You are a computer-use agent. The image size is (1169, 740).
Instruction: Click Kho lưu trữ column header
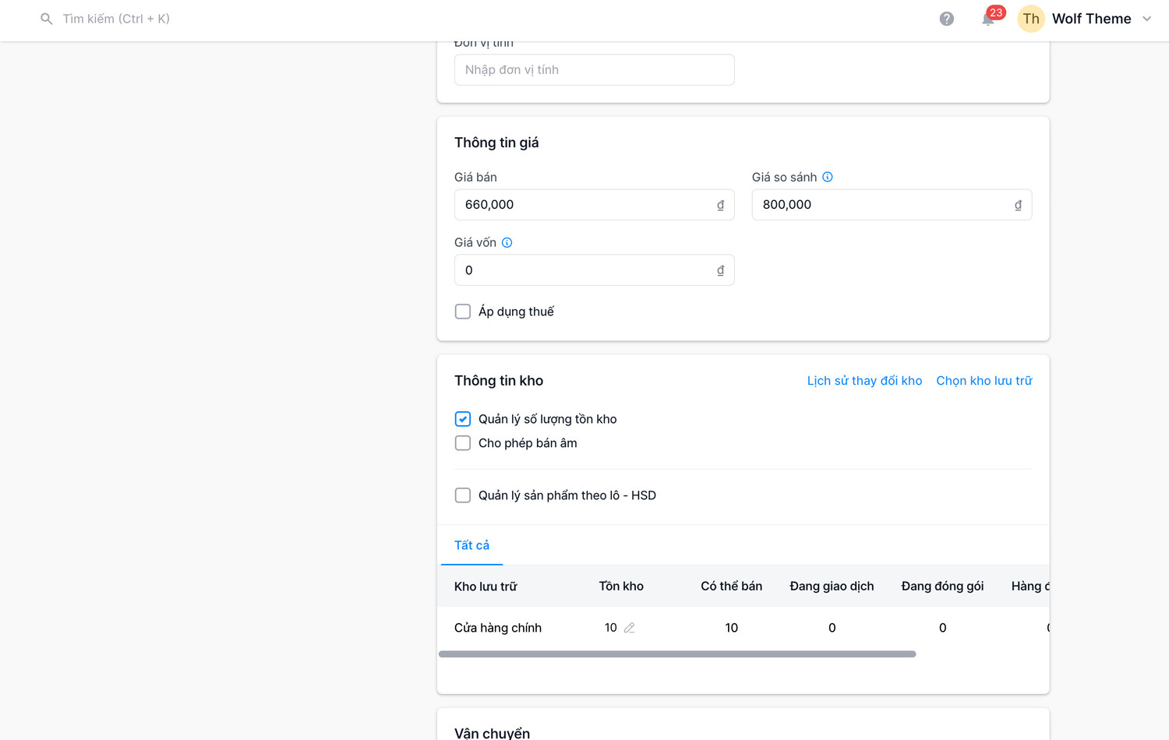click(486, 587)
